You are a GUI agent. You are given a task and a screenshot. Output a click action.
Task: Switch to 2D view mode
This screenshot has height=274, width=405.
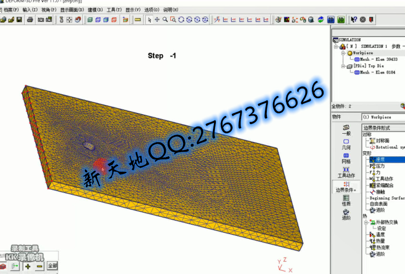(x=331, y=20)
